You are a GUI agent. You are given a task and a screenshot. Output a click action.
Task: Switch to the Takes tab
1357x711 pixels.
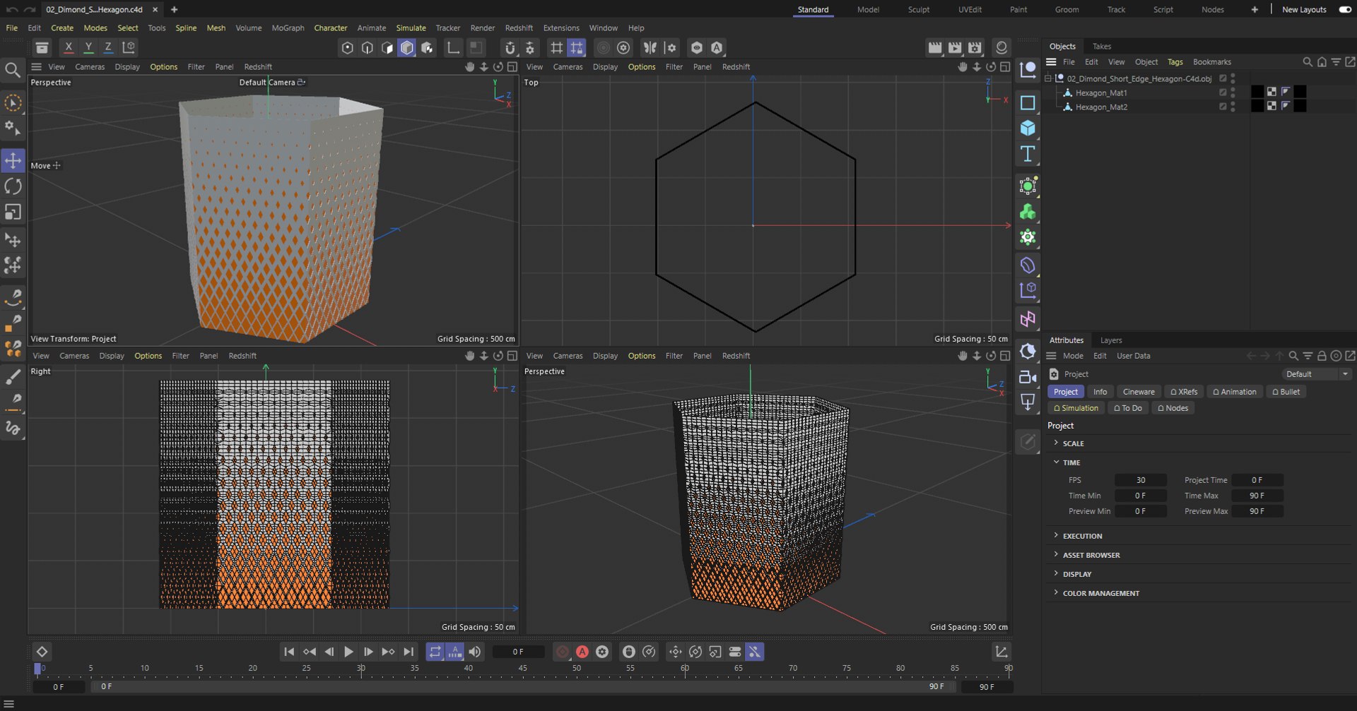point(1101,47)
